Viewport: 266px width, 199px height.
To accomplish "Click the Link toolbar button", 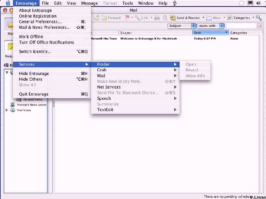I will 142,18.
